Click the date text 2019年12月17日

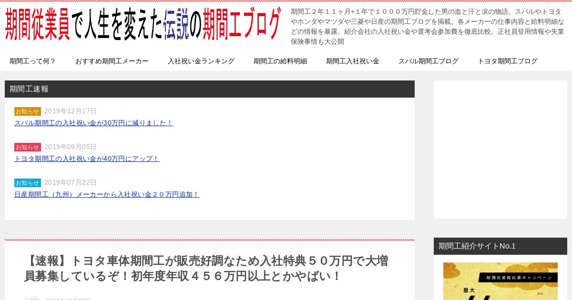tap(71, 111)
